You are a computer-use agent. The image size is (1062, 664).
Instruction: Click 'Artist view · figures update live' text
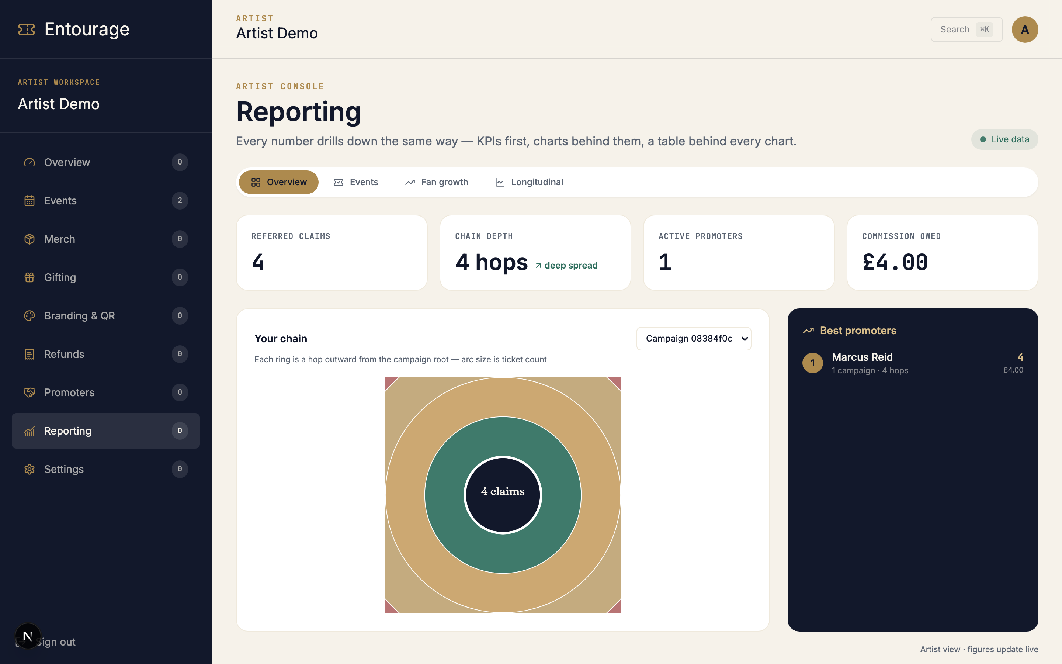pos(979,650)
